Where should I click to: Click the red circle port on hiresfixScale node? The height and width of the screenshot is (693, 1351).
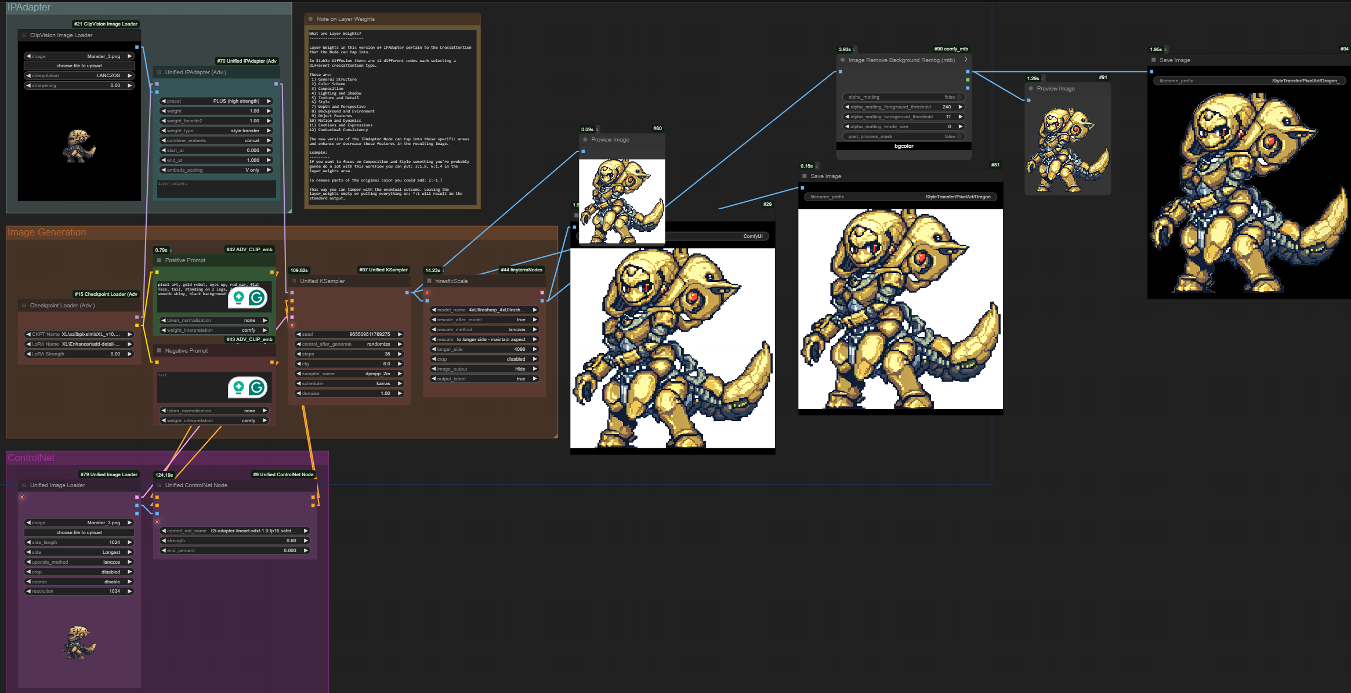427,293
